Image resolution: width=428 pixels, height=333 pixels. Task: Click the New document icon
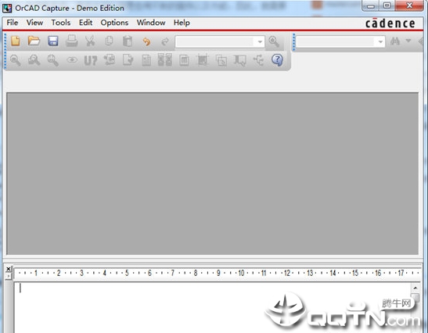(16, 41)
